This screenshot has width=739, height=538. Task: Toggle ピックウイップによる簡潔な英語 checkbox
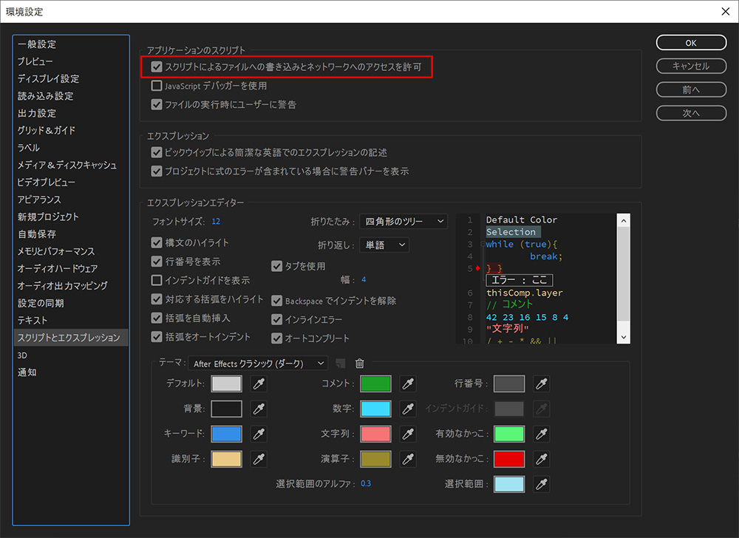tap(157, 153)
